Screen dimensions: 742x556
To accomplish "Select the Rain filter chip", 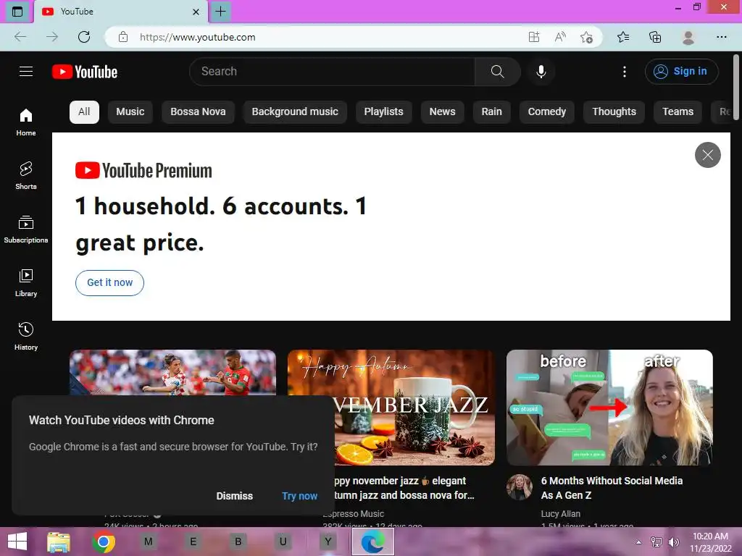I will [492, 112].
